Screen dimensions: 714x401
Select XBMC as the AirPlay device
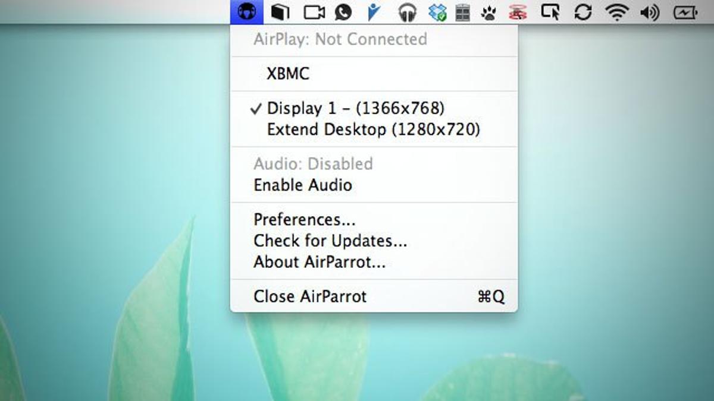tap(288, 74)
